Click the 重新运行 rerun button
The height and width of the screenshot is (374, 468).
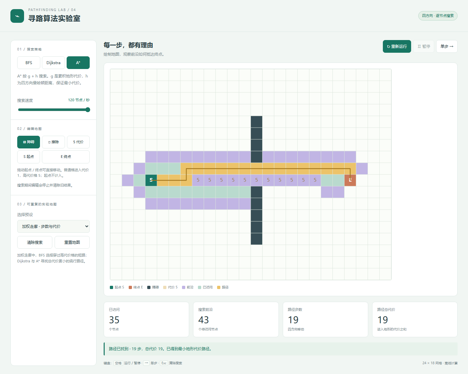(397, 46)
